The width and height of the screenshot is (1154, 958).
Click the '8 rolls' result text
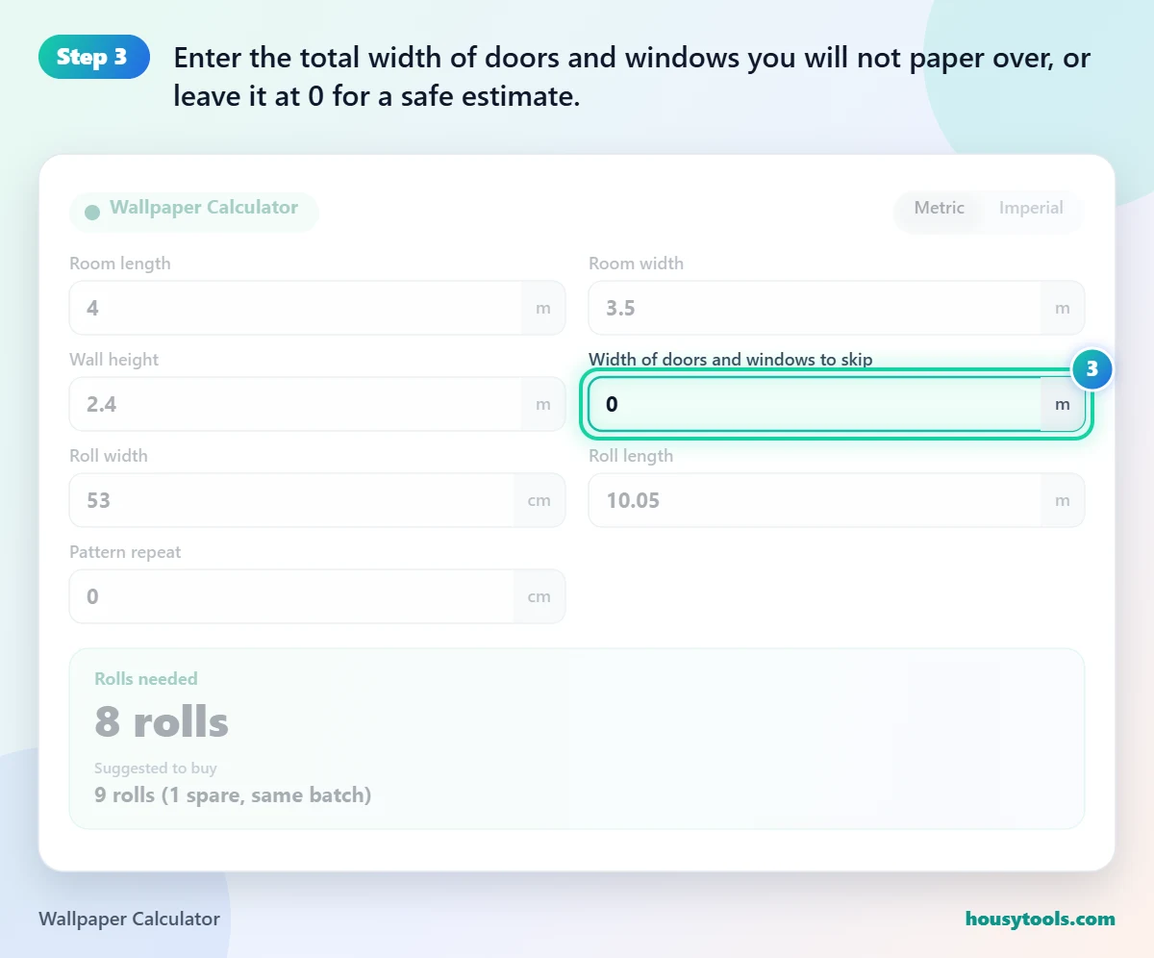coord(162,722)
